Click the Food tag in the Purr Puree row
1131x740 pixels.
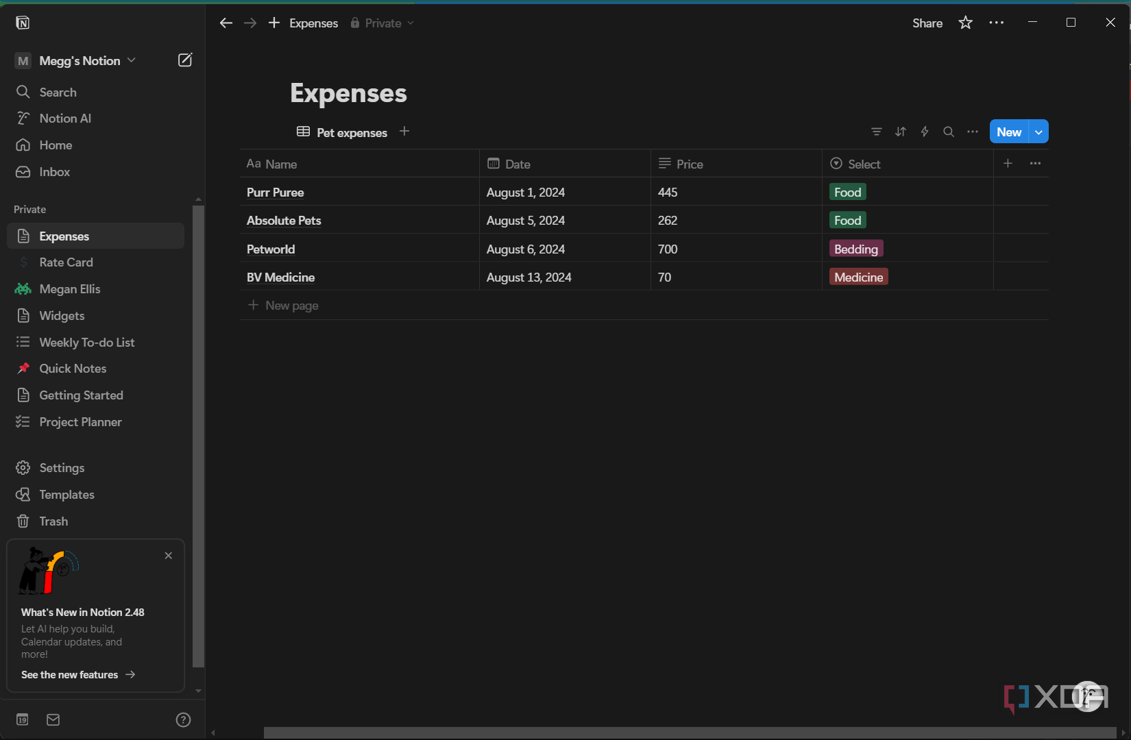(848, 193)
